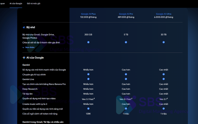The image size is (198, 124).
Task: Click the Google AI Ultra plan heading
Action: point(164,14)
